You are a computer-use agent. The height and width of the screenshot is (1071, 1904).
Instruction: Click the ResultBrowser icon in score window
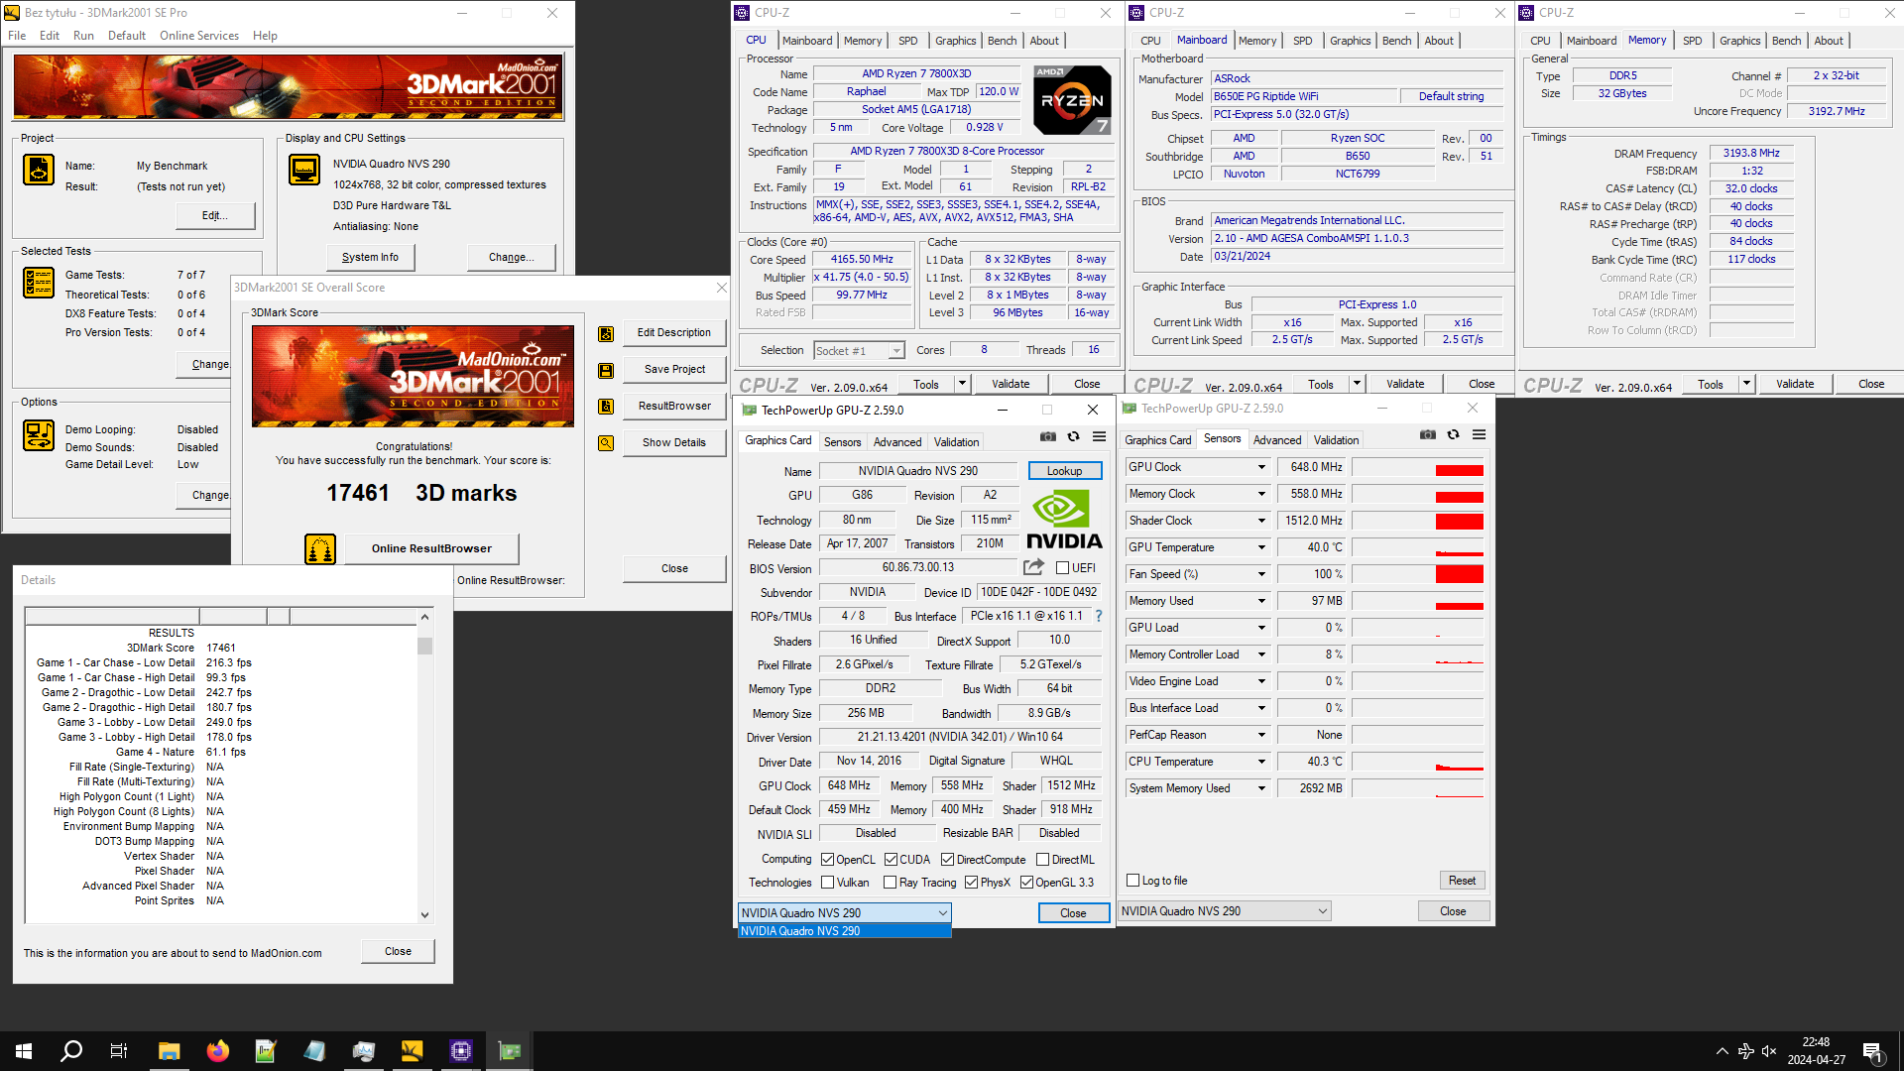(606, 407)
